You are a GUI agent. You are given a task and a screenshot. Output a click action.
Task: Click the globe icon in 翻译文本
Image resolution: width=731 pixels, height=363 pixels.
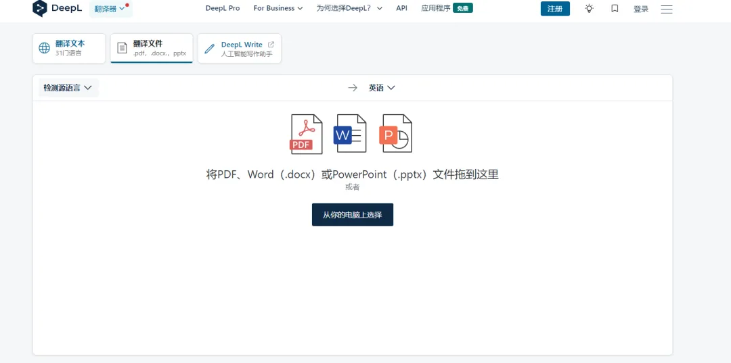pos(44,48)
